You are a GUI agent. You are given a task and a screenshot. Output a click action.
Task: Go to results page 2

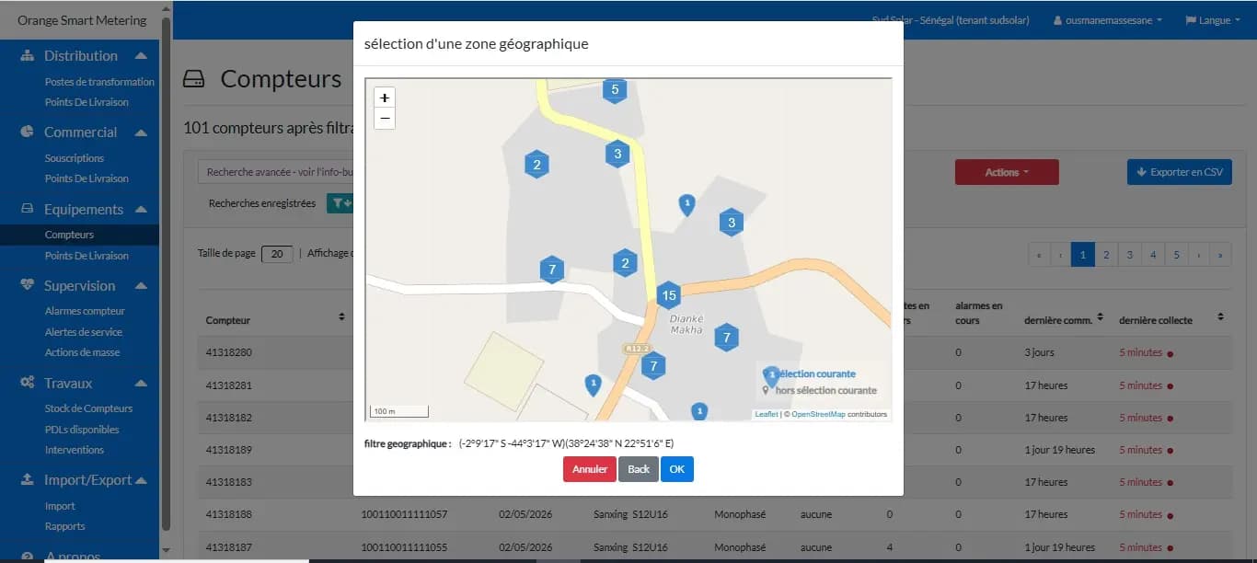coord(1106,255)
